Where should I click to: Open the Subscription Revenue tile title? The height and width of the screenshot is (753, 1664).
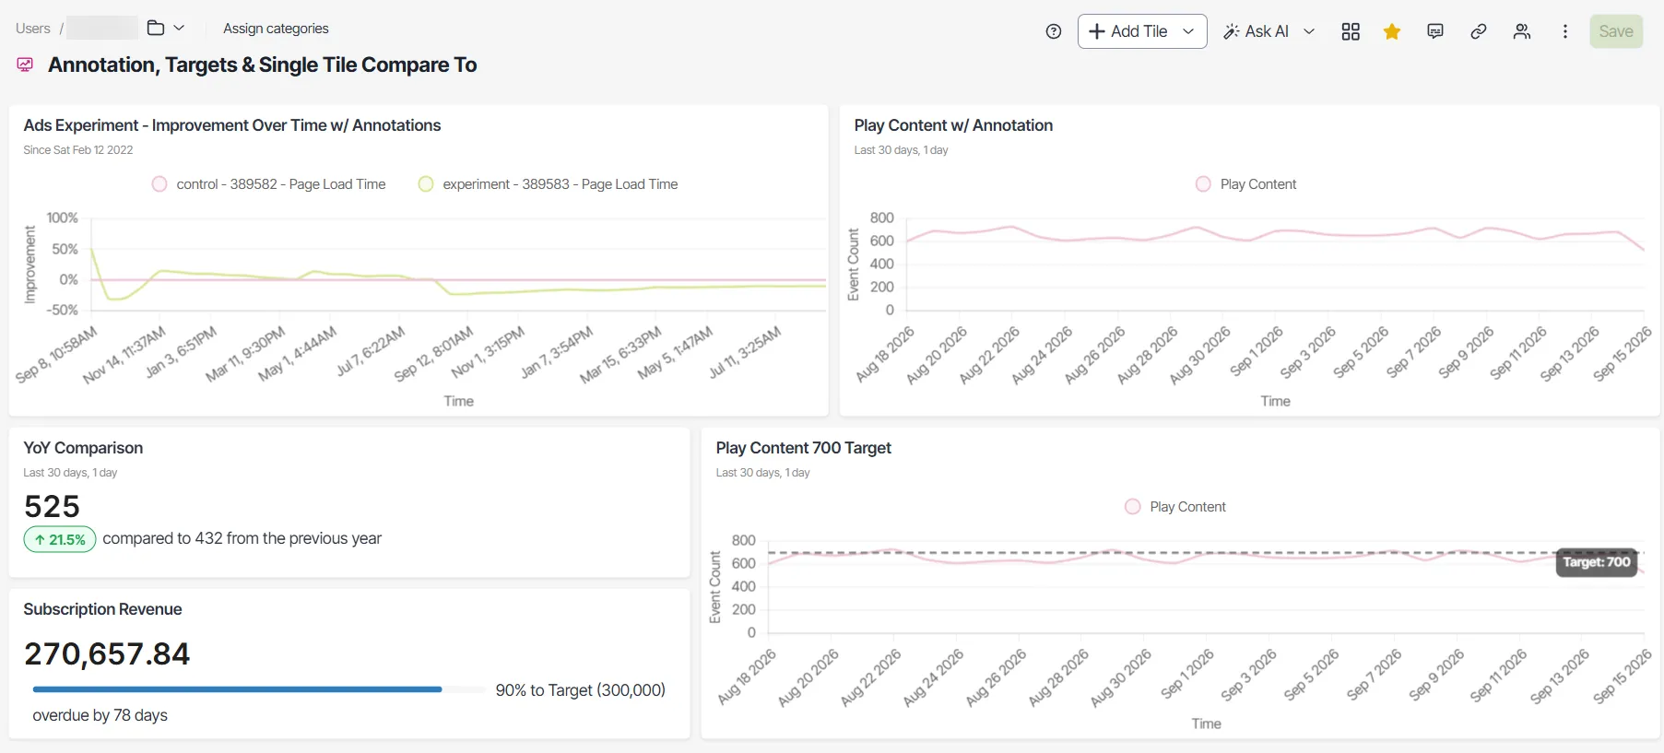coord(102,609)
